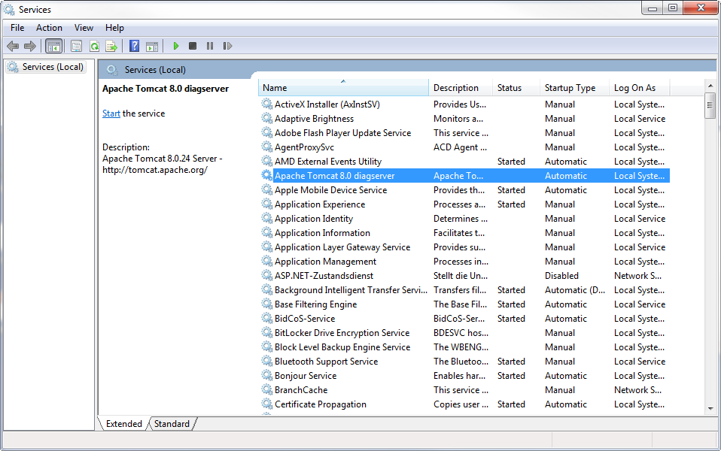
Task: Select the BranchCache service row
Action: point(464,390)
